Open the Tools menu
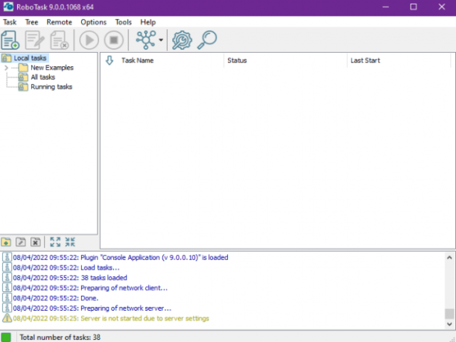Image resolution: width=456 pixels, height=342 pixels. click(x=123, y=22)
